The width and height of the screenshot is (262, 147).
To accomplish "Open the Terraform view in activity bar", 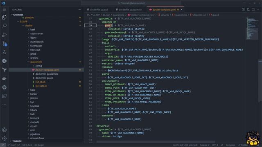I will coord(5,70).
